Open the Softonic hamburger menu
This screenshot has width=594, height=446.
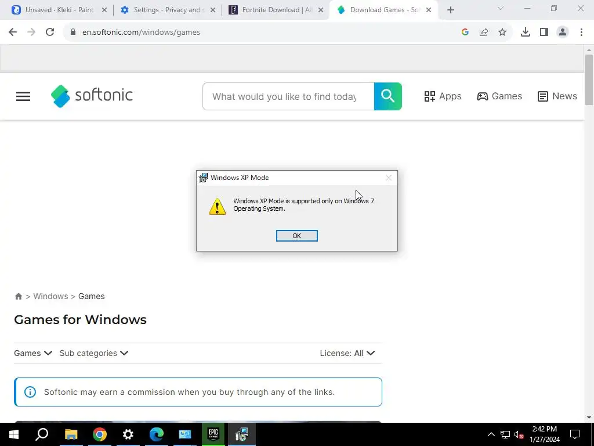(x=23, y=96)
